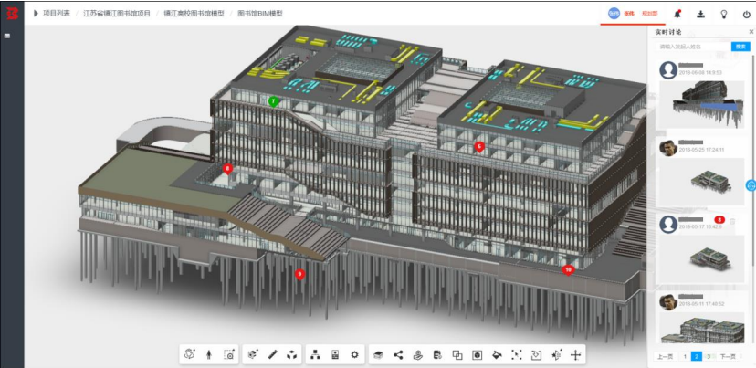Image resolution: width=756 pixels, height=368 pixels.
Task: Open the model hierarchy tree icon
Action: [x=315, y=354]
